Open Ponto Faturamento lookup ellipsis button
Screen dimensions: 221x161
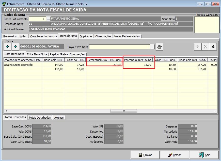coord(48,19)
